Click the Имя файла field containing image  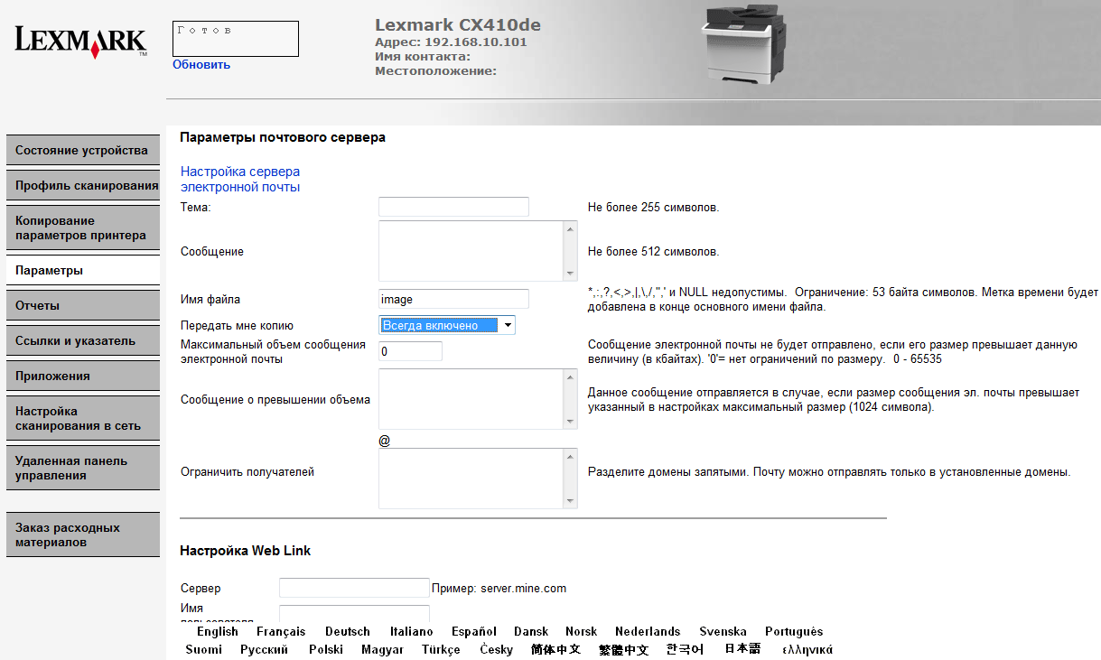453,299
